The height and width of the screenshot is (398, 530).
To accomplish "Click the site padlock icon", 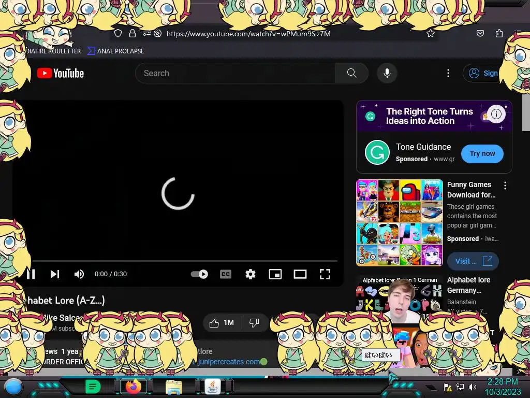I will click(132, 34).
